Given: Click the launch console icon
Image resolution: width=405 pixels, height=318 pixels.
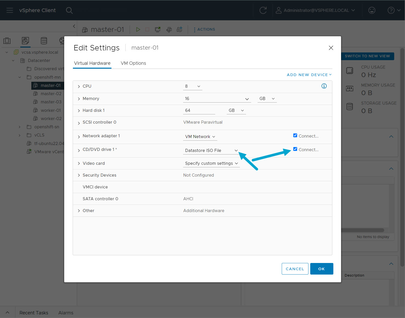Looking at the screenshot, I should [x=158, y=30].
